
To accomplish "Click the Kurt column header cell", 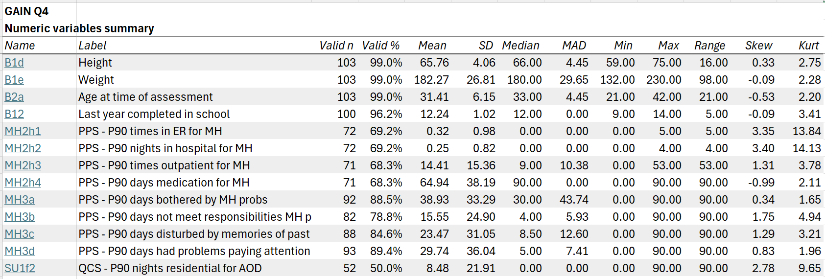I will (x=808, y=46).
